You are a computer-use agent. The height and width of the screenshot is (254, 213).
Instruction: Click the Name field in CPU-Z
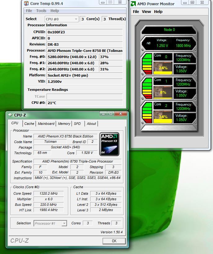[x=65, y=136]
